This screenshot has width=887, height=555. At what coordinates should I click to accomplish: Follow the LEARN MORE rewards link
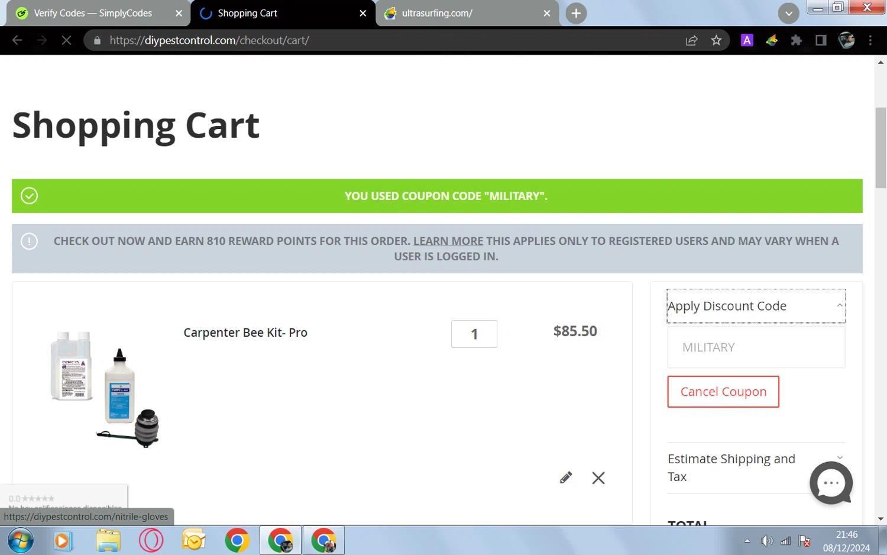448,241
